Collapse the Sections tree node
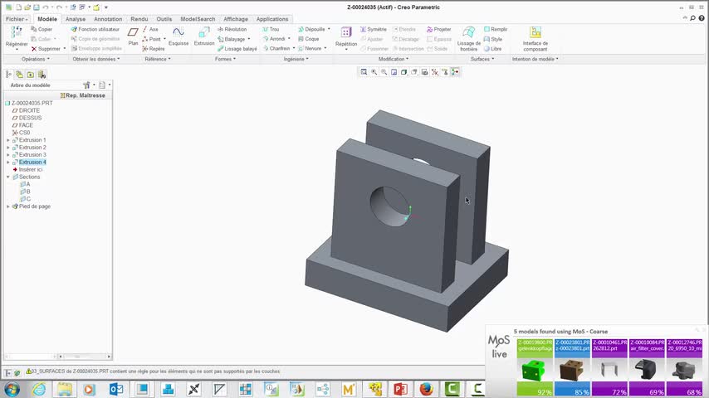The image size is (709, 398). pos(7,177)
